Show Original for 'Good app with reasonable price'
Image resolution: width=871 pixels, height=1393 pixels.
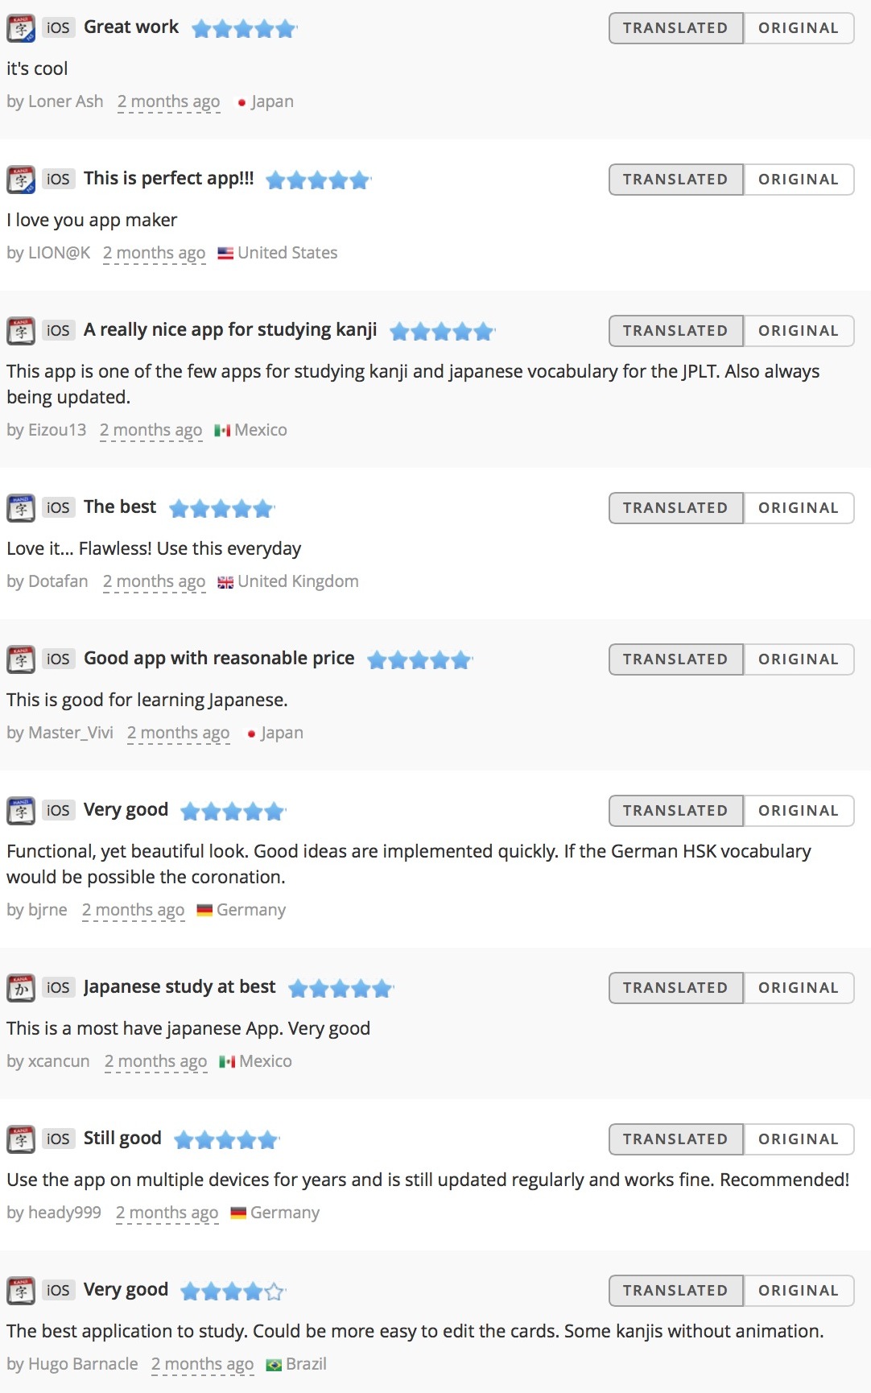pos(799,659)
